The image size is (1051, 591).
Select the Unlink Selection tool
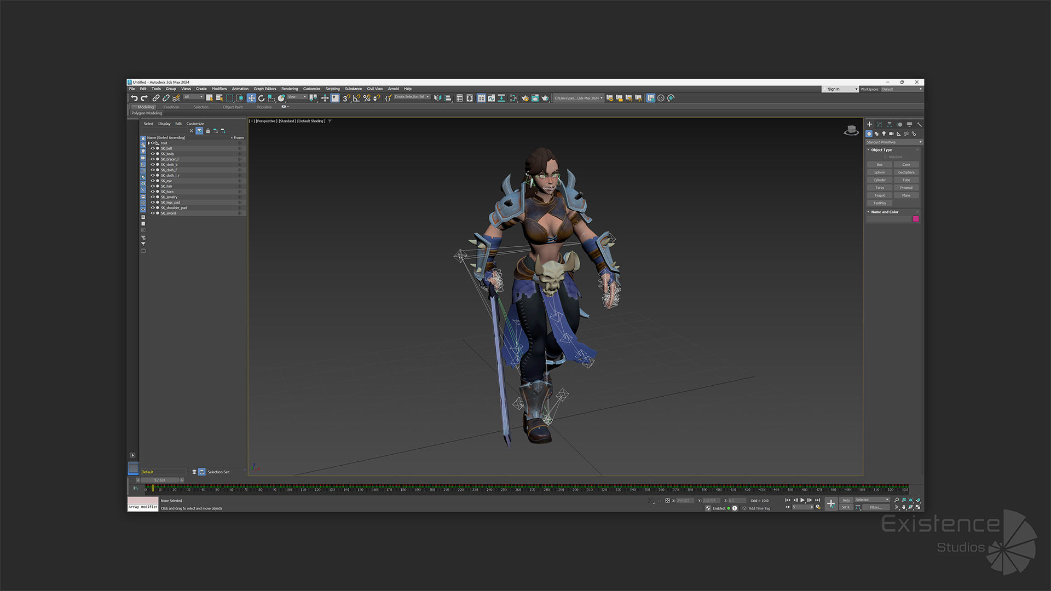166,99
